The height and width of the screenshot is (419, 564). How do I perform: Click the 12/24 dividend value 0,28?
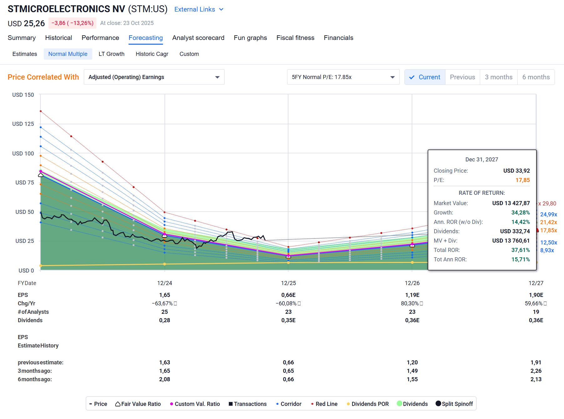point(165,320)
